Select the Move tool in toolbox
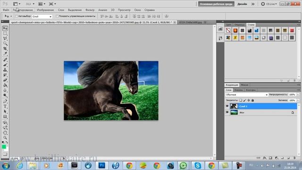The height and width of the screenshot is (170, 302). pyautogui.click(x=5, y=28)
